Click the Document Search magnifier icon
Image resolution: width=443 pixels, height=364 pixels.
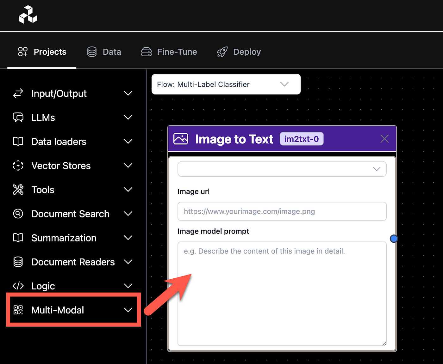point(18,214)
